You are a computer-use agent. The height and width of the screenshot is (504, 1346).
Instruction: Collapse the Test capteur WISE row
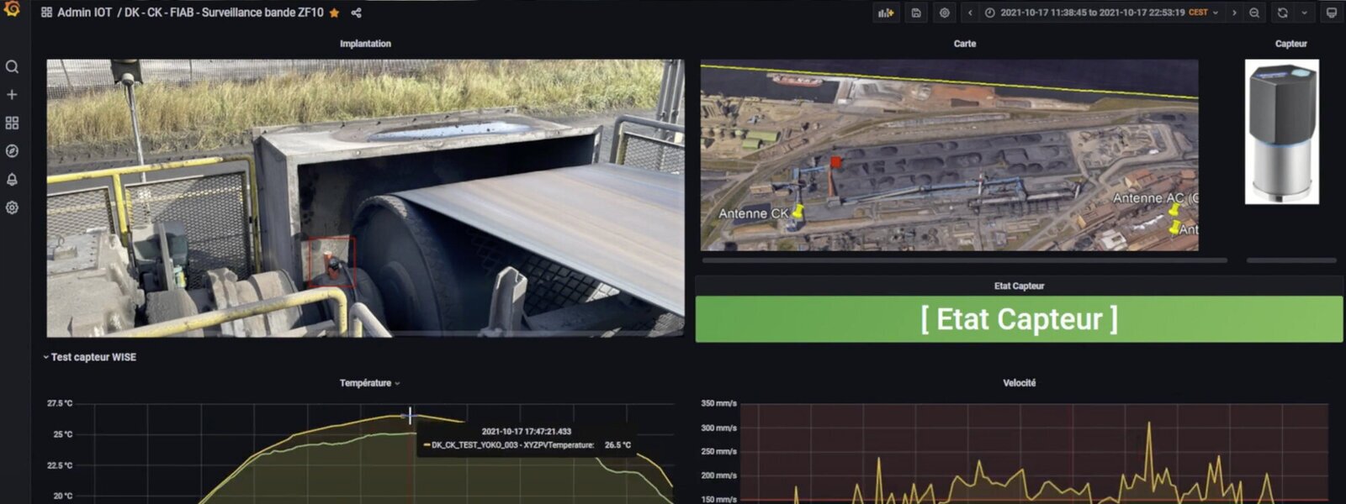89,357
